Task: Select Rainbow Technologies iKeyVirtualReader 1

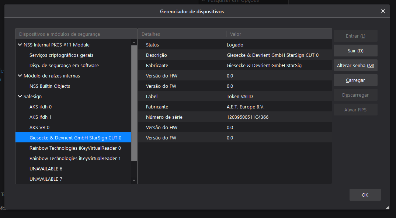Action: pyautogui.click(x=75, y=159)
